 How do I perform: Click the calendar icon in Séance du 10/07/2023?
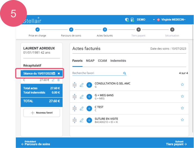(54, 73)
